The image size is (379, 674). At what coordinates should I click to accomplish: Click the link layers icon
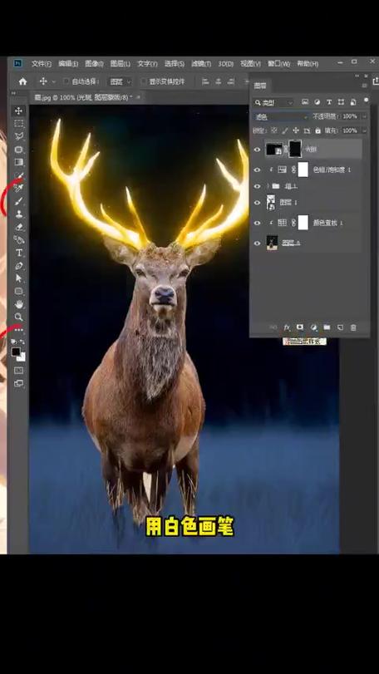[x=273, y=327]
